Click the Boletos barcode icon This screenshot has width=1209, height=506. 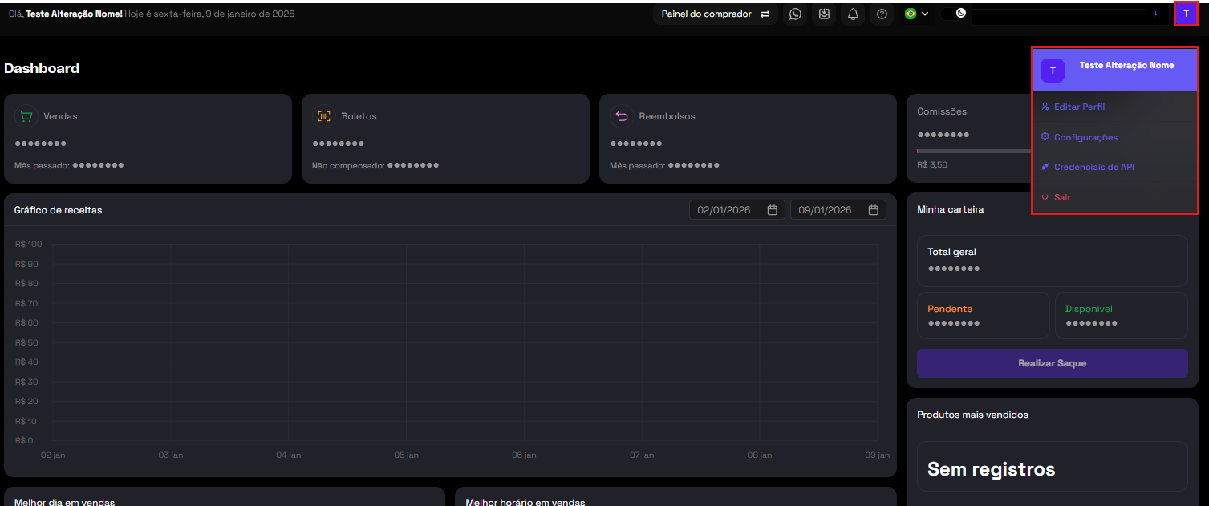[x=324, y=116]
